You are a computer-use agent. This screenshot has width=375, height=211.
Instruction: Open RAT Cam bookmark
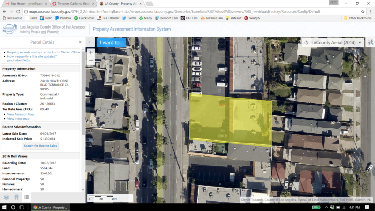[189, 18]
